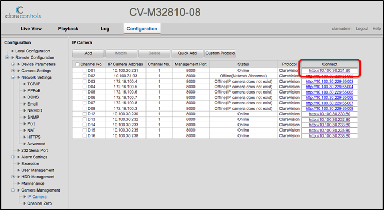This screenshot has width=384, height=210.
Task: Click the Management Port column header
Action: click(191, 64)
